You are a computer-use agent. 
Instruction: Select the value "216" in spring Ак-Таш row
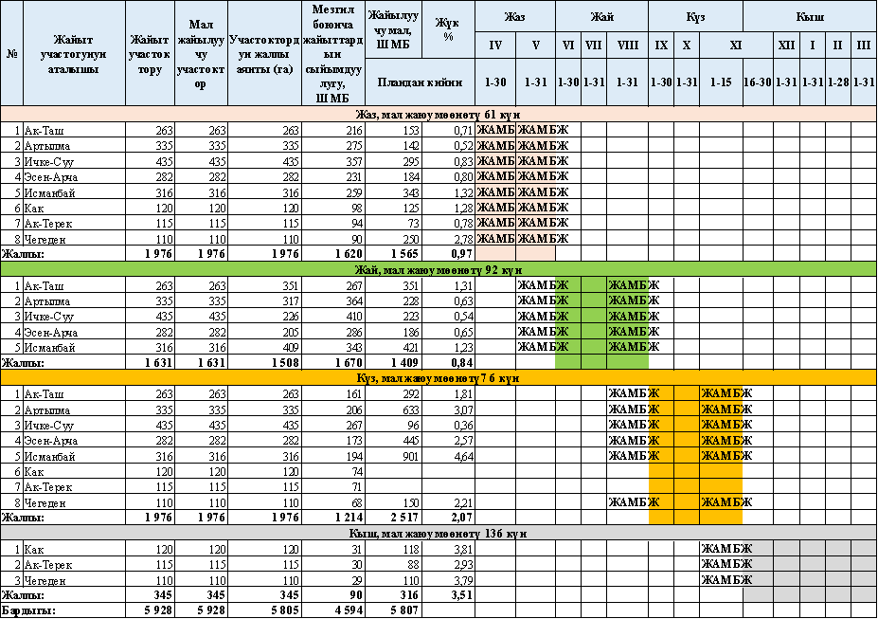pos(333,131)
